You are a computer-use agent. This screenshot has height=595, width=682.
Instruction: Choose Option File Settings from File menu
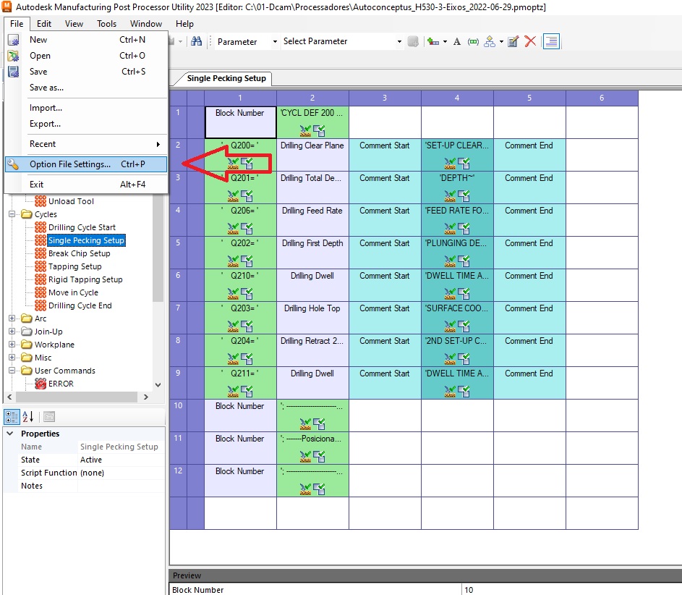coord(85,164)
